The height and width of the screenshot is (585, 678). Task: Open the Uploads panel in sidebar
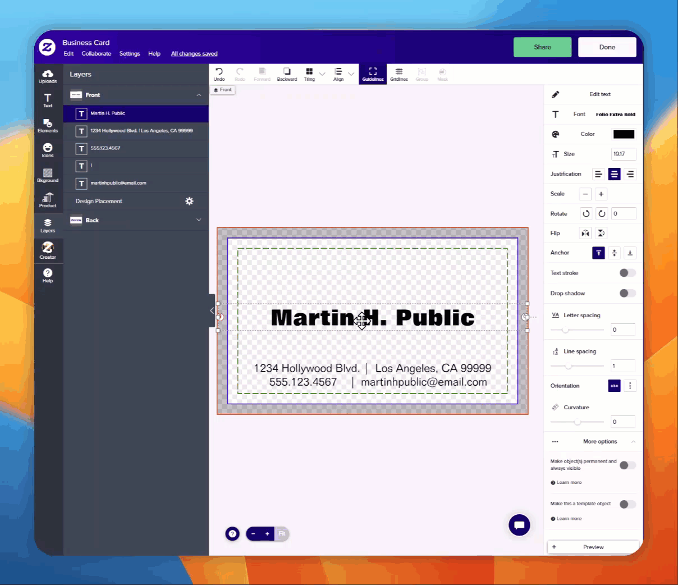coord(48,76)
